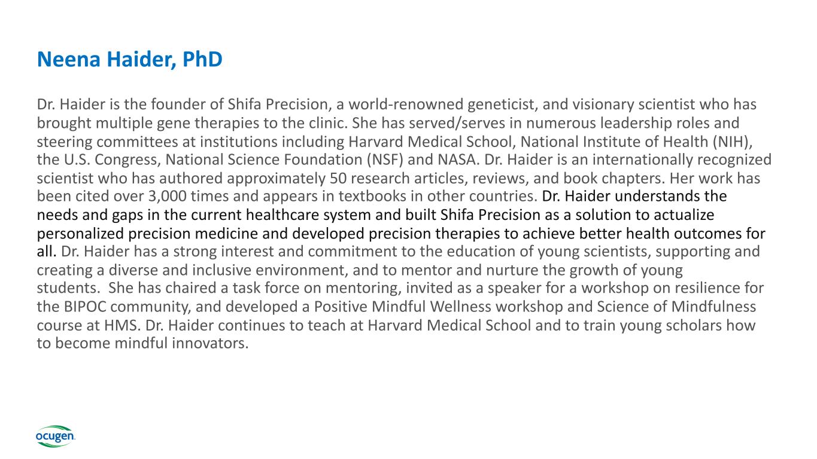Click the "Neena Haider, PhD" slide title
The image size is (817, 459).
click(130, 59)
